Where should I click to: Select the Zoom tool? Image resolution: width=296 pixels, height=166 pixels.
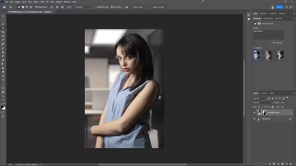(3, 96)
